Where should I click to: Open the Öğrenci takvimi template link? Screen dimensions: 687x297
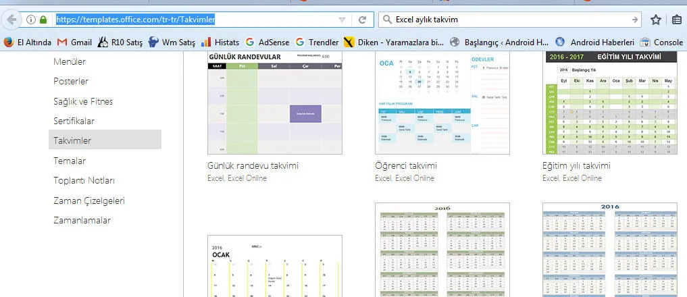[x=405, y=165]
